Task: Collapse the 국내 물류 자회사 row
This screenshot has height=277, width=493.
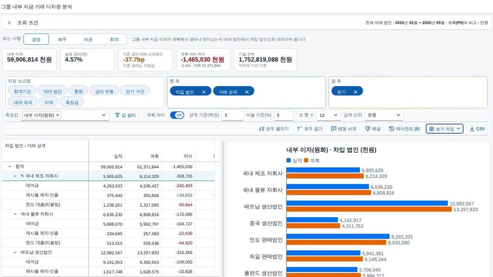Action: (x=15, y=214)
